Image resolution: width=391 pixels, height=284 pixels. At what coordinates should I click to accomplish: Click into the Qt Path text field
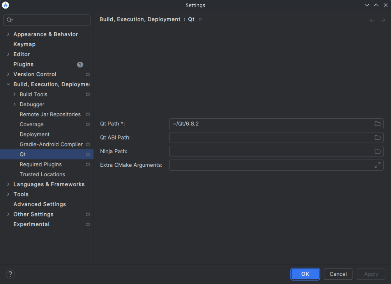(270, 124)
